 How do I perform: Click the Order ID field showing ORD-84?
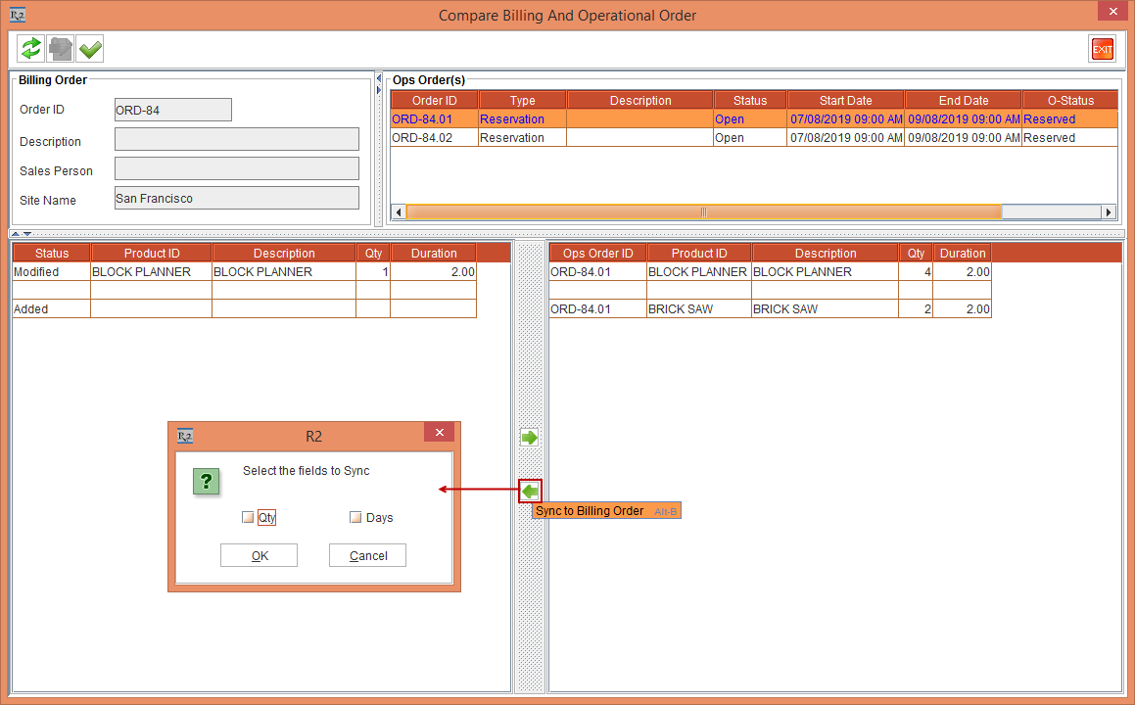click(172, 110)
